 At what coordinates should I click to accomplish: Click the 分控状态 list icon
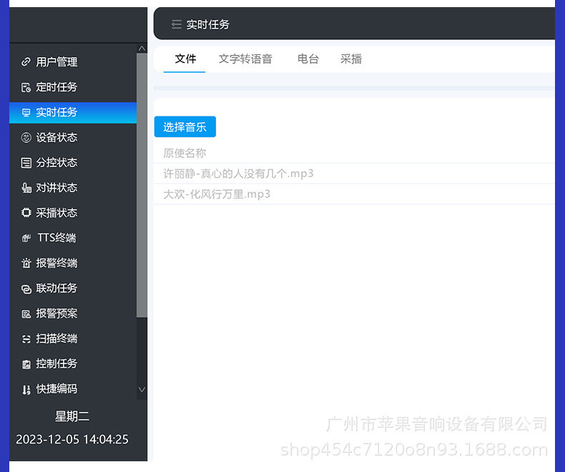coord(26,163)
